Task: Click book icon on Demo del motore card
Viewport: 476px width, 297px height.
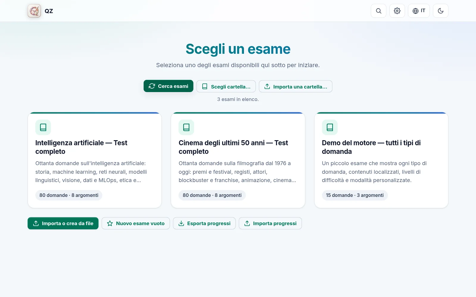Action: (330, 127)
